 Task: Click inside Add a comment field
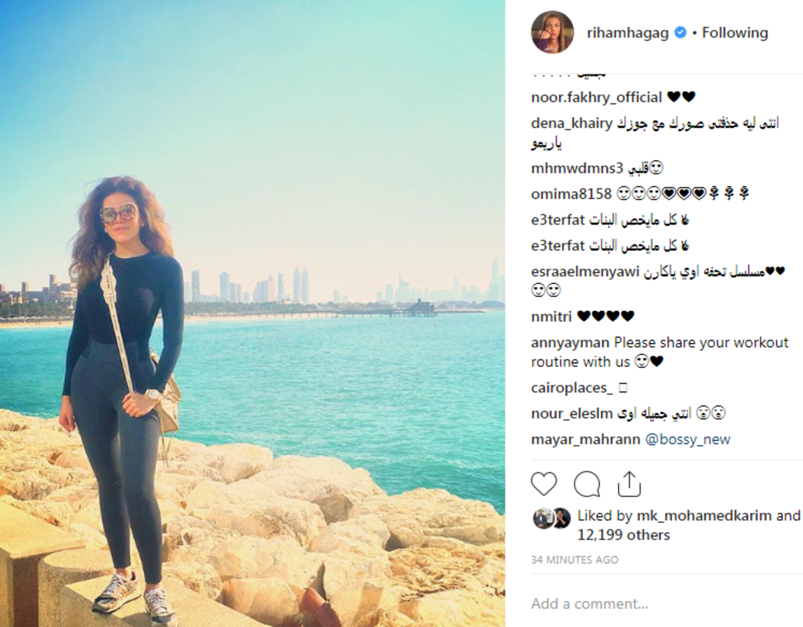click(x=666, y=604)
